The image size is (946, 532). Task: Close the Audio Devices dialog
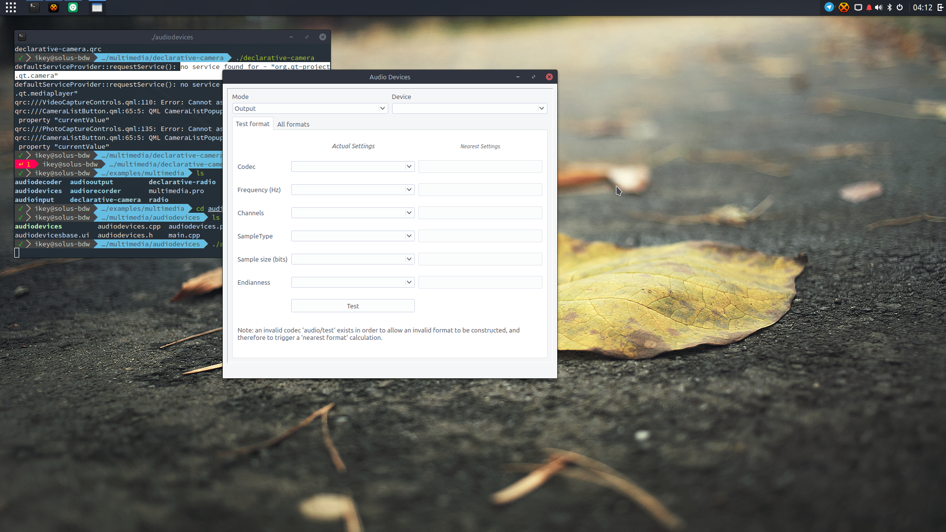click(549, 77)
